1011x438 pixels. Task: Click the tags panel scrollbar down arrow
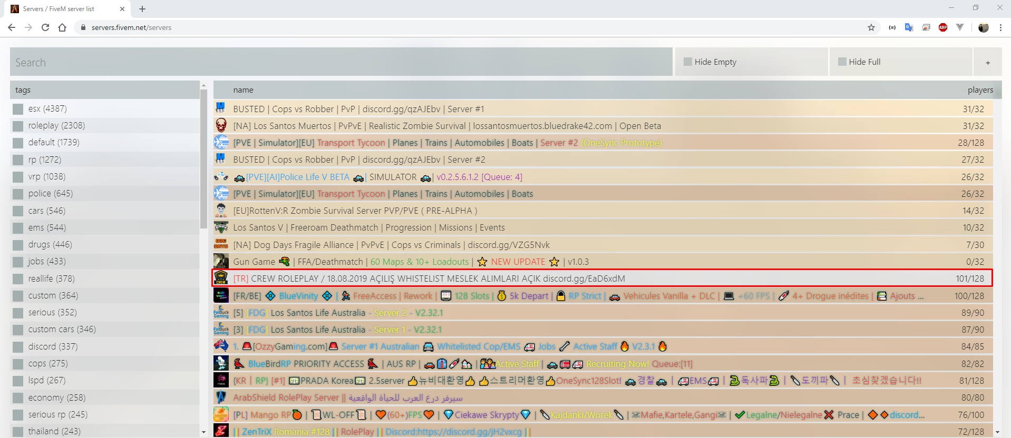[x=203, y=432]
